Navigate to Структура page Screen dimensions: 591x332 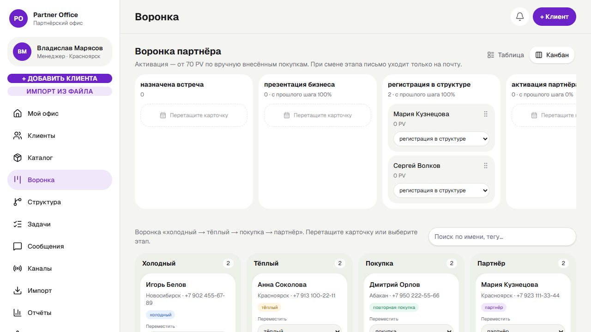[60, 202]
